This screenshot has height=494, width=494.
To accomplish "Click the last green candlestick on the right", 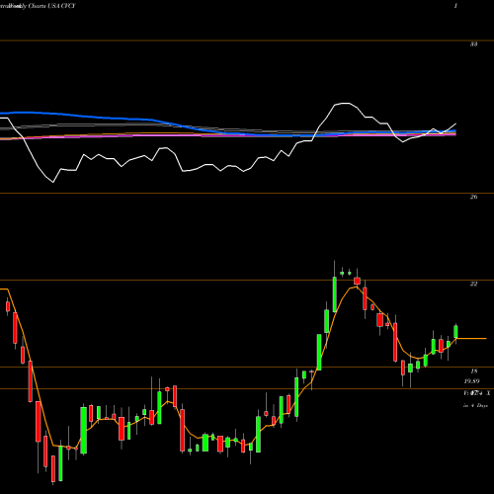I will pyautogui.click(x=455, y=331).
